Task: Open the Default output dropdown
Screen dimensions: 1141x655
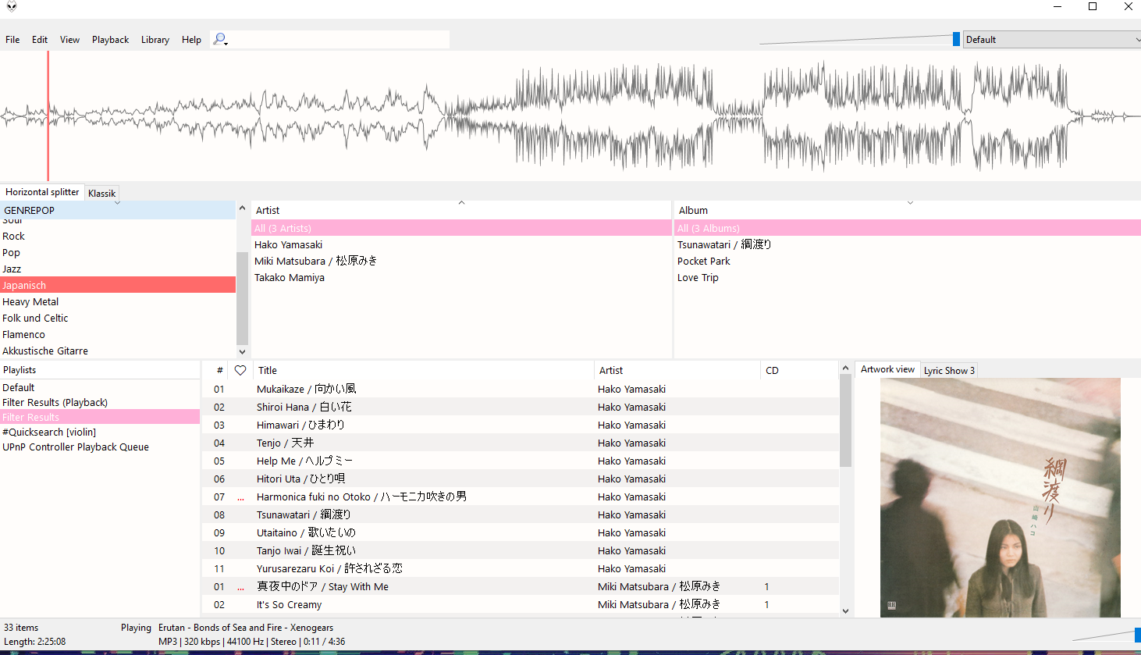Action: (x=1052, y=39)
